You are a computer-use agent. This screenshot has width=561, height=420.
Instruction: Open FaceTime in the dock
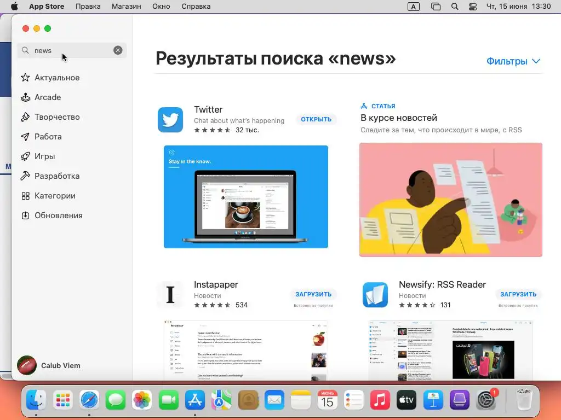[x=169, y=400]
